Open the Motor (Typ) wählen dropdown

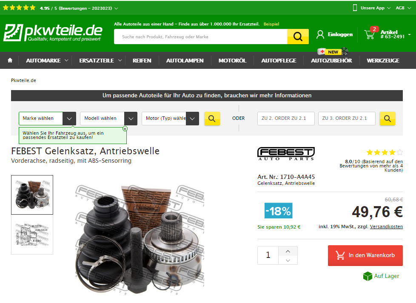point(170,119)
